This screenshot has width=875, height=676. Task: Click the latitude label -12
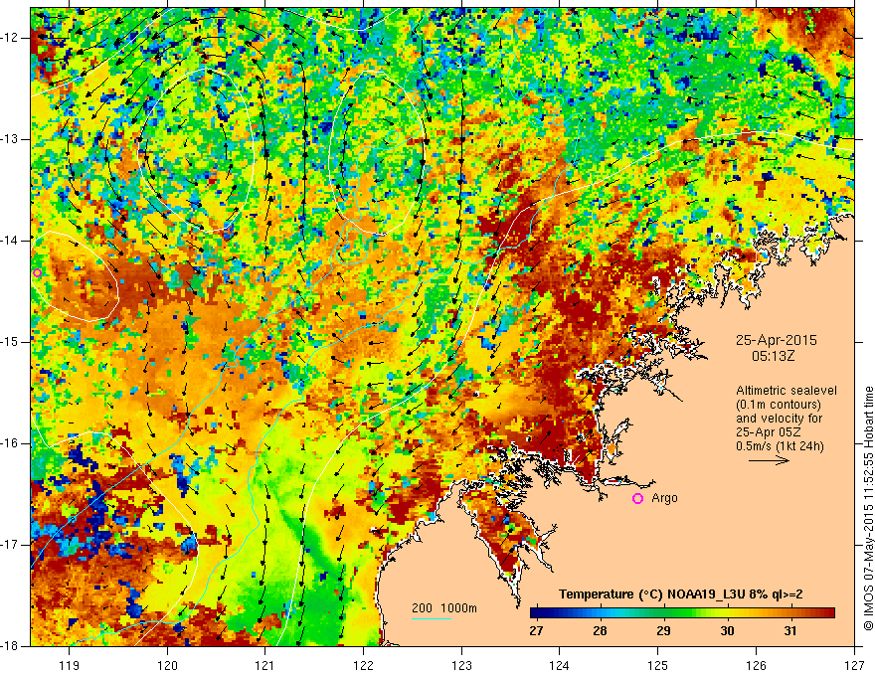[x=10, y=38]
